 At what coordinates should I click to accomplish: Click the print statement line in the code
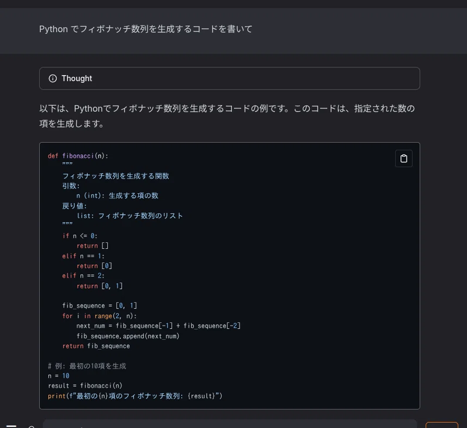pyautogui.click(x=135, y=396)
